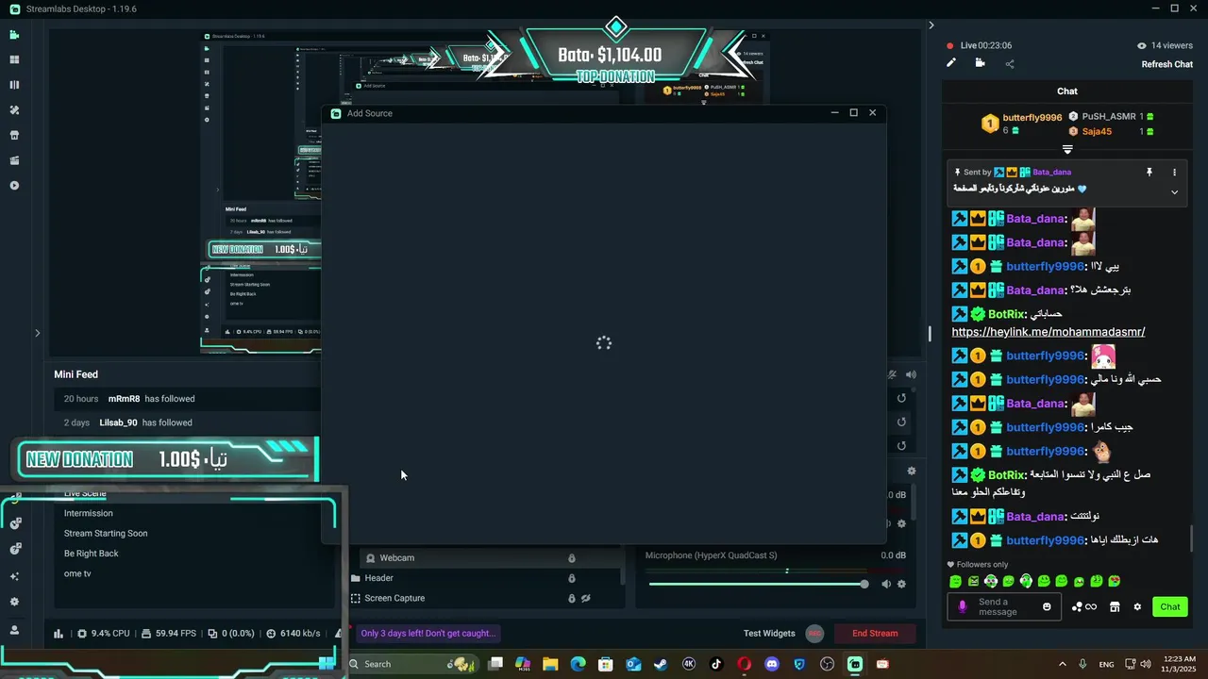
Task: Open TikTok from the taskbar
Action: coord(716,664)
